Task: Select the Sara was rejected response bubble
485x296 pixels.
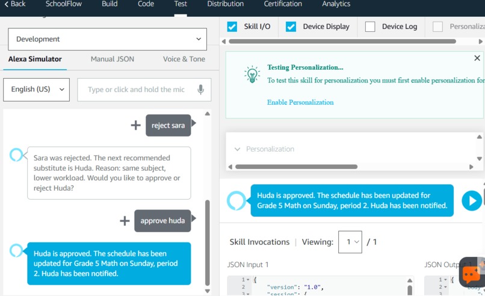Action: 109,173
